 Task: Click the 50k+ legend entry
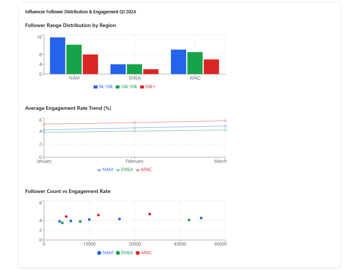point(148,87)
